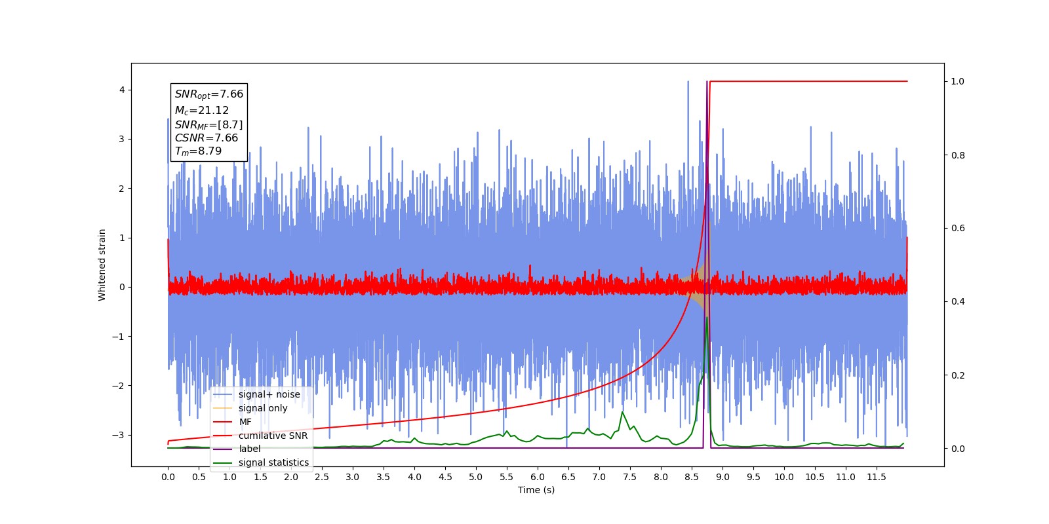Click the green signal statistics peak near 7.4 s
1049x524 pixels.
click(622, 413)
